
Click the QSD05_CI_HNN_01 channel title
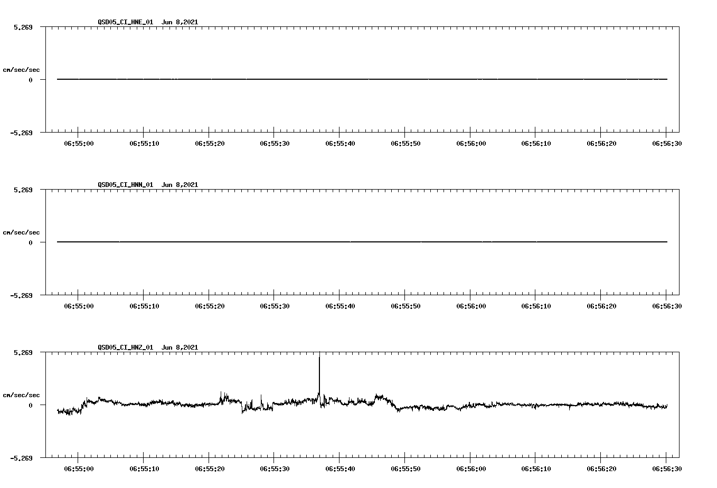(x=125, y=185)
